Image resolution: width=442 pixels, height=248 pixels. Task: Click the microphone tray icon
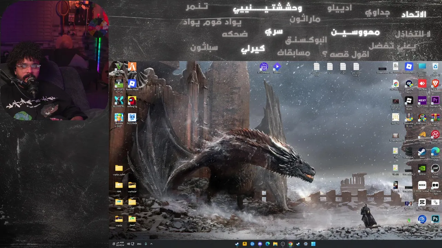[146, 244]
